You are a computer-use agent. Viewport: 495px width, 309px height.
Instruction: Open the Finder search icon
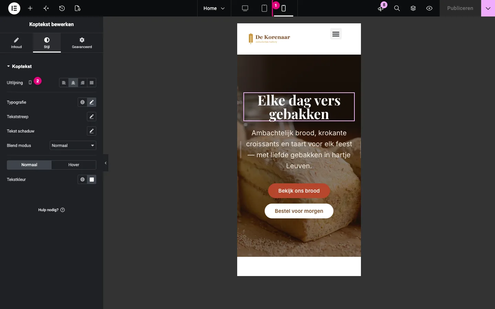(x=397, y=8)
